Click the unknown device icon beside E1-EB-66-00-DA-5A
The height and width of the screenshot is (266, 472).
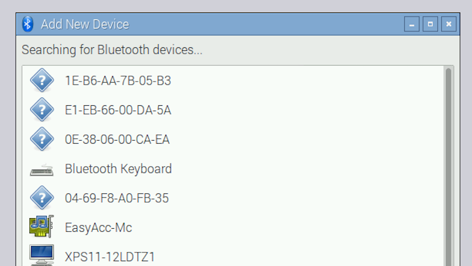click(42, 109)
